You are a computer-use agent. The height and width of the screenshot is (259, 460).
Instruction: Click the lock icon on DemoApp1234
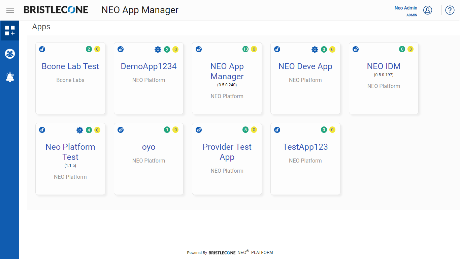[x=121, y=49]
